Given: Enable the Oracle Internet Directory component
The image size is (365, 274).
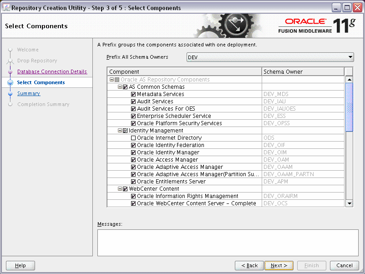Looking at the screenshot, I should coord(133,137).
